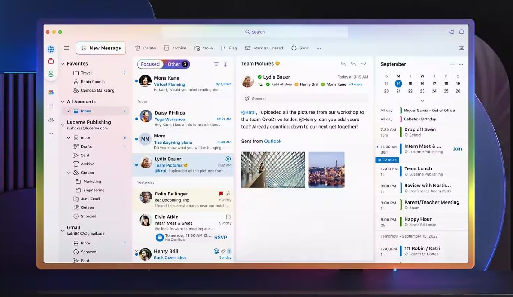Click the red flag on Colin Ballinger email
This screenshot has width=513, height=297.
[221, 194]
